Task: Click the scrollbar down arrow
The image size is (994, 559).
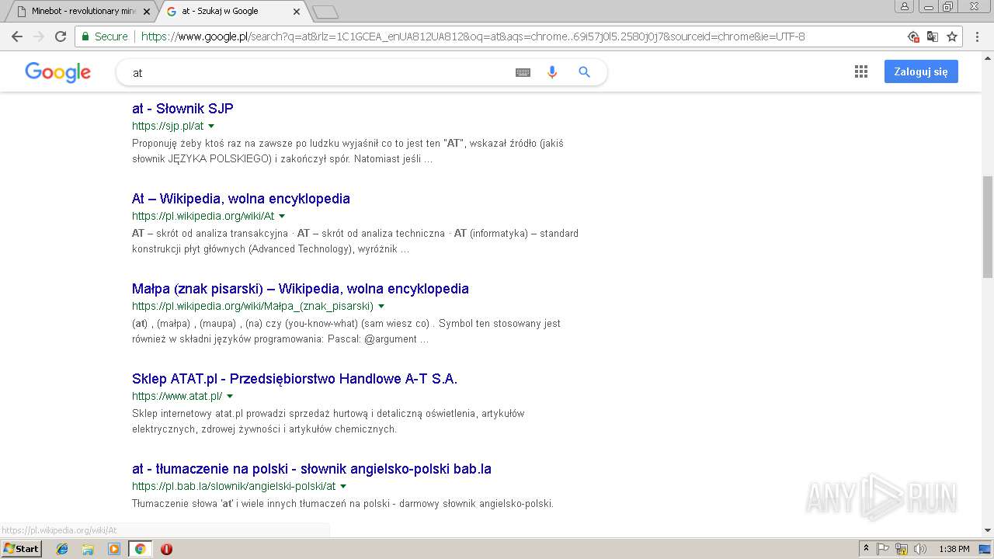Action: point(988,531)
